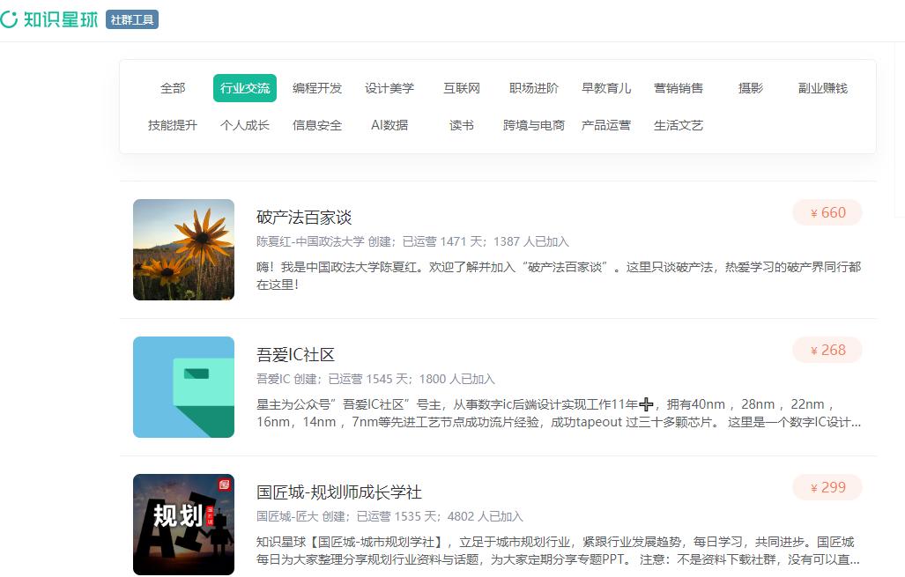Screen dimensions: 905x577
Task: Open the 跨境与电商 category
Action: (x=532, y=125)
